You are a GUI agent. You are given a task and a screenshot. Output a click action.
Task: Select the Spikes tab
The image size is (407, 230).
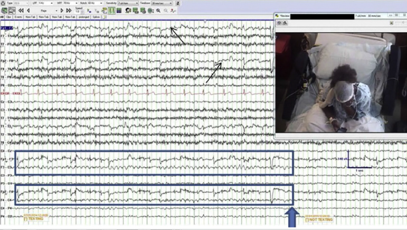click(x=96, y=17)
